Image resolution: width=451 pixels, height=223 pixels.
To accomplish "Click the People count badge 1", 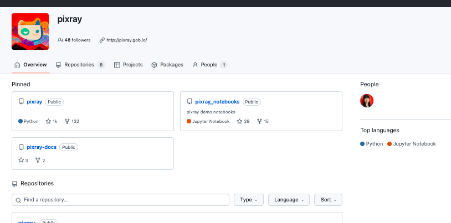I will 224,65.
